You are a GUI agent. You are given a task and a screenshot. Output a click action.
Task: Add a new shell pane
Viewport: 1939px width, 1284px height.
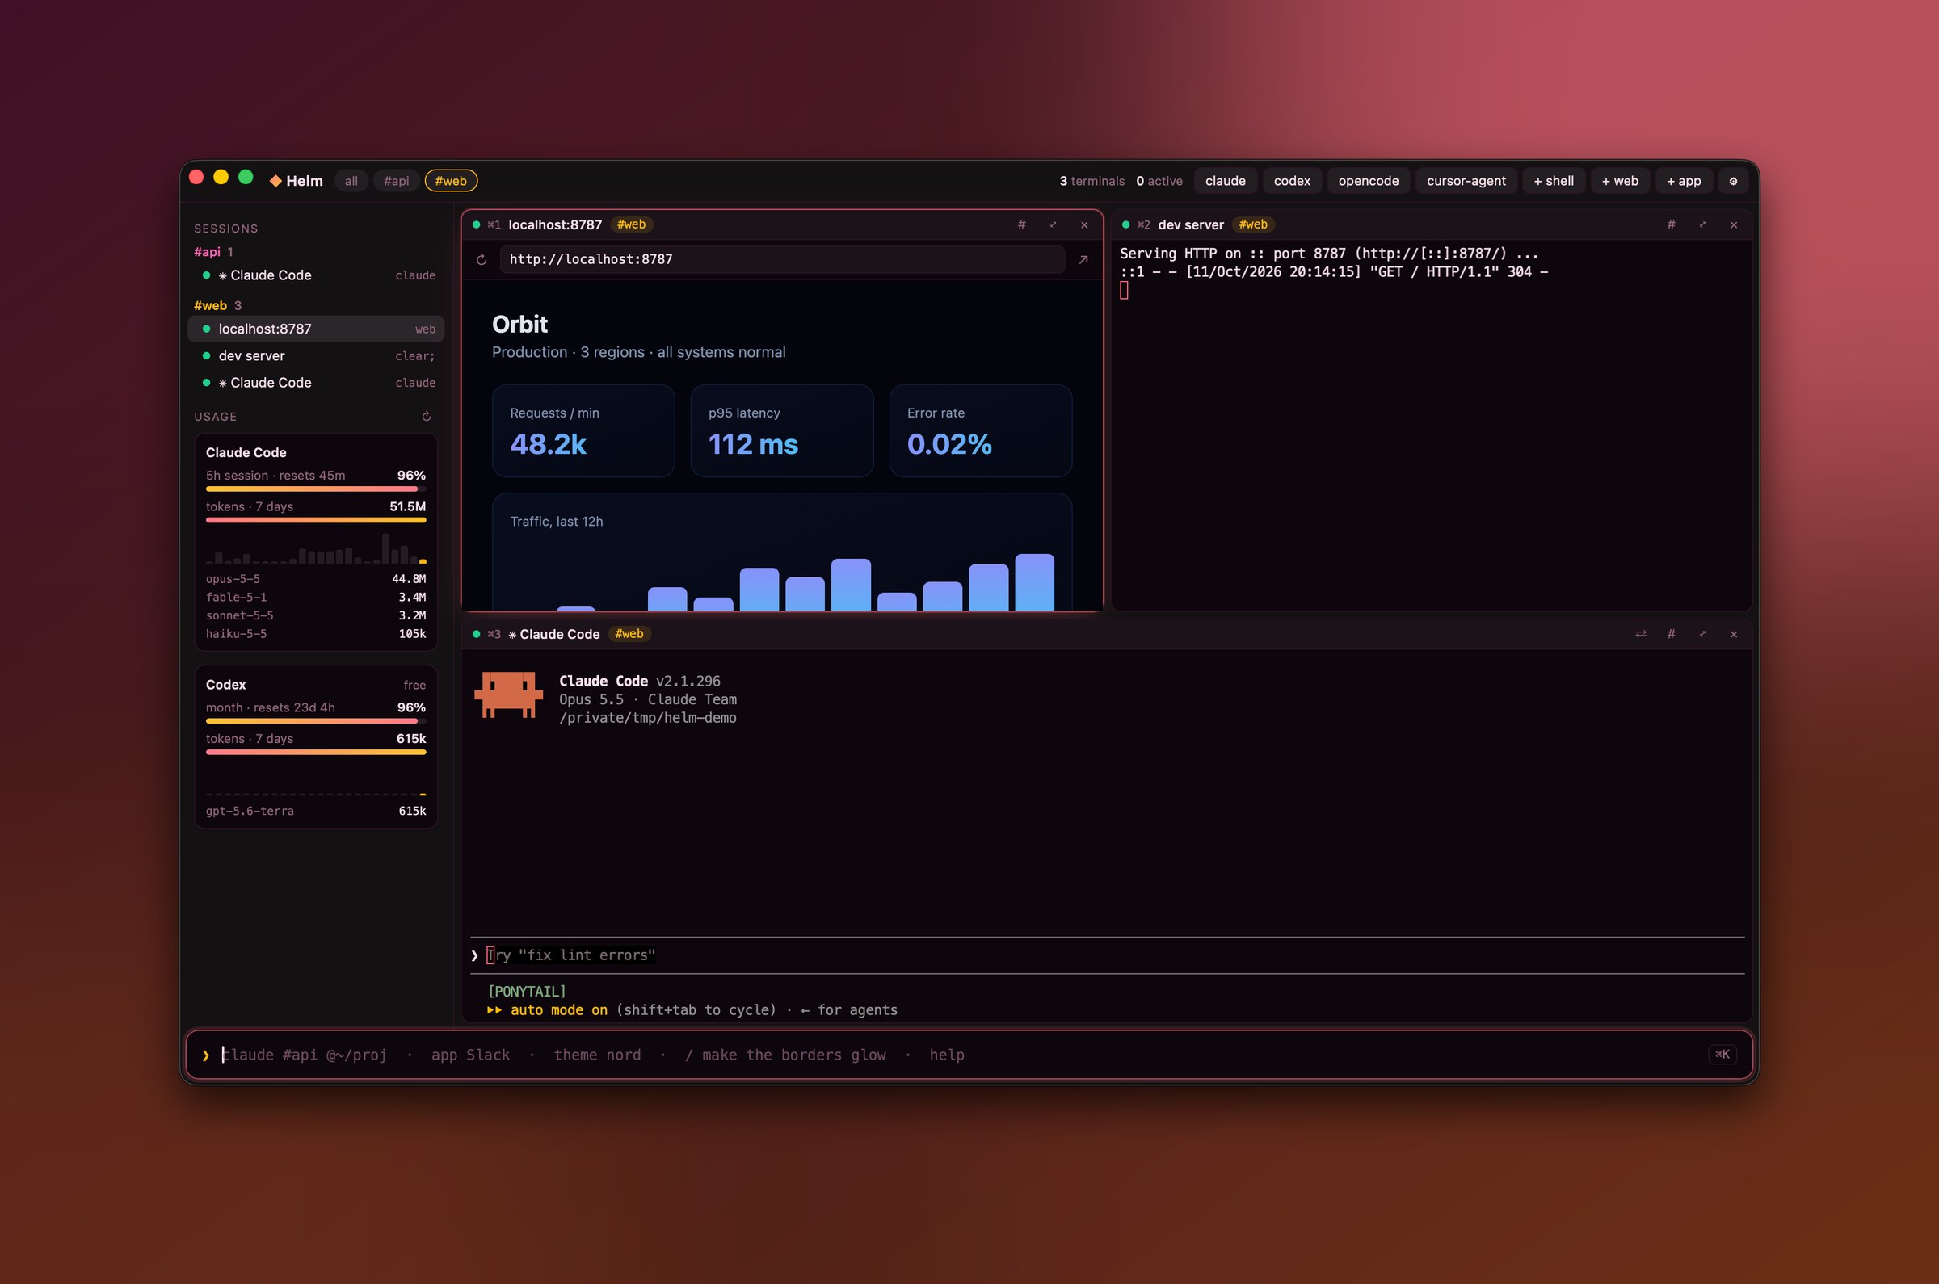(1553, 181)
